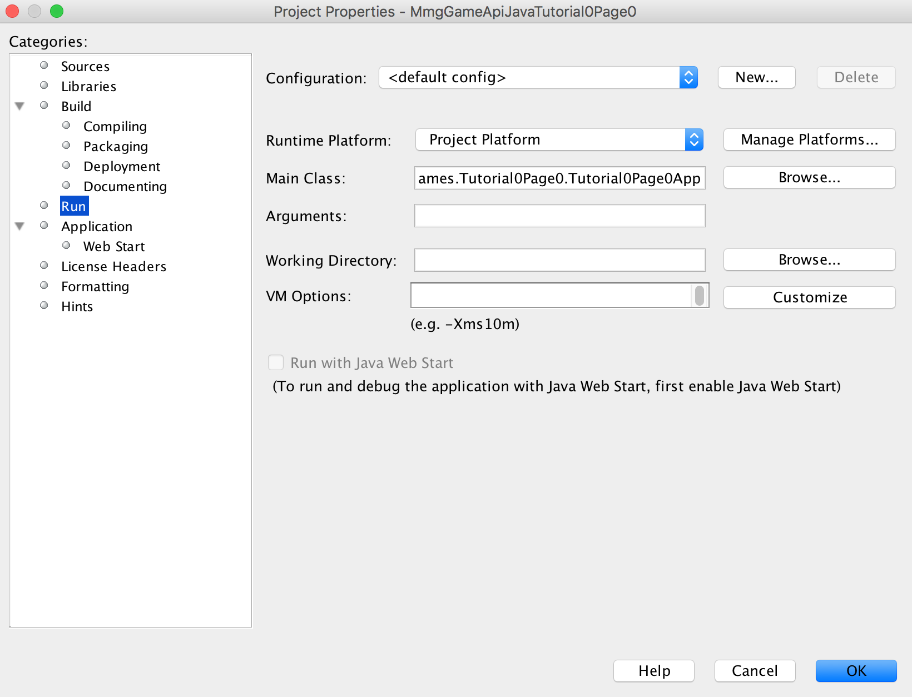Browse for the Main Class
This screenshot has width=912, height=697.
tap(809, 178)
